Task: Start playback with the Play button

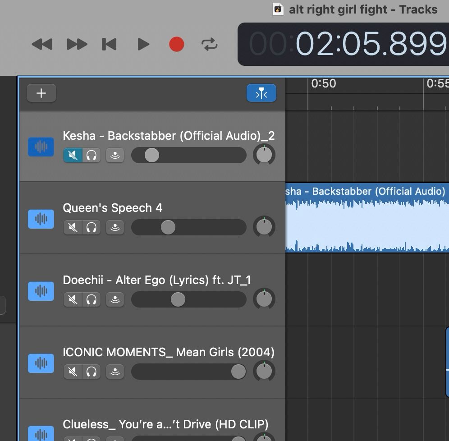Action: tap(143, 44)
